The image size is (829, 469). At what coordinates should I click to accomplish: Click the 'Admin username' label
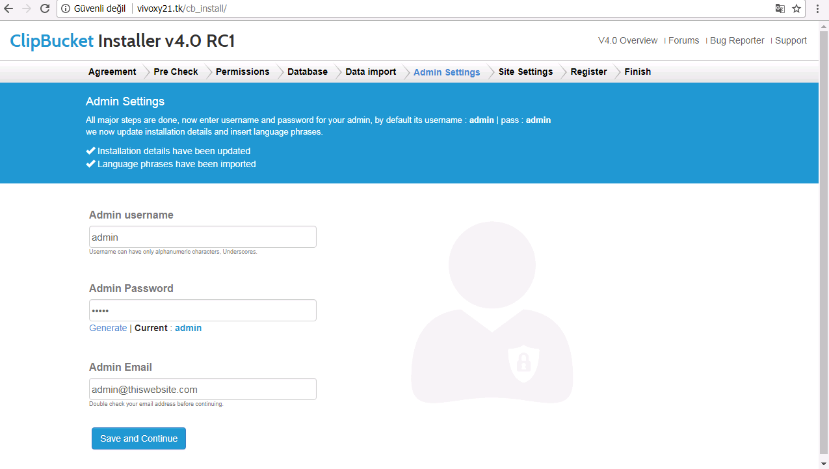click(131, 215)
